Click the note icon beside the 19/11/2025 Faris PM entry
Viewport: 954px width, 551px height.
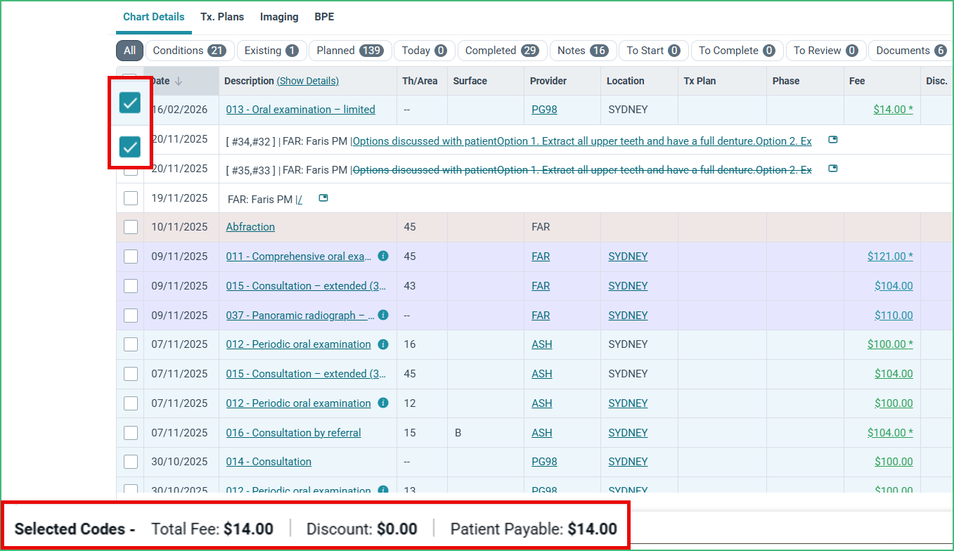coord(322,198)
